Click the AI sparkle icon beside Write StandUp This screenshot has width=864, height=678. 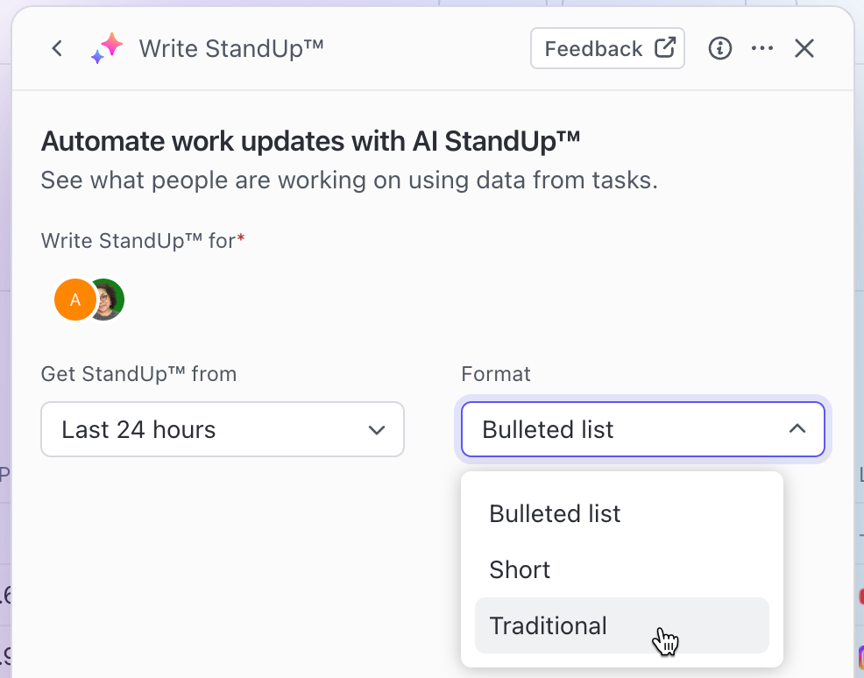[107, 48]
